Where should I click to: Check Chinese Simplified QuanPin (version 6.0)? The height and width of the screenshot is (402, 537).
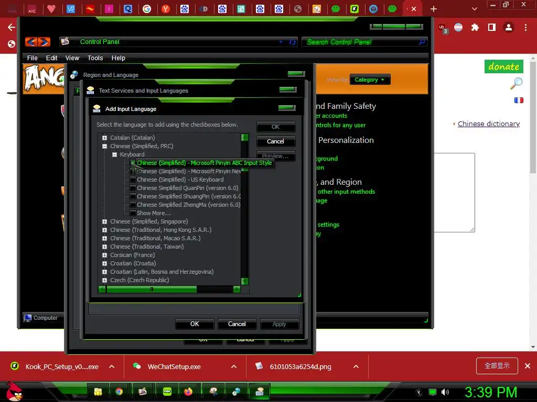tap(133, 188)
